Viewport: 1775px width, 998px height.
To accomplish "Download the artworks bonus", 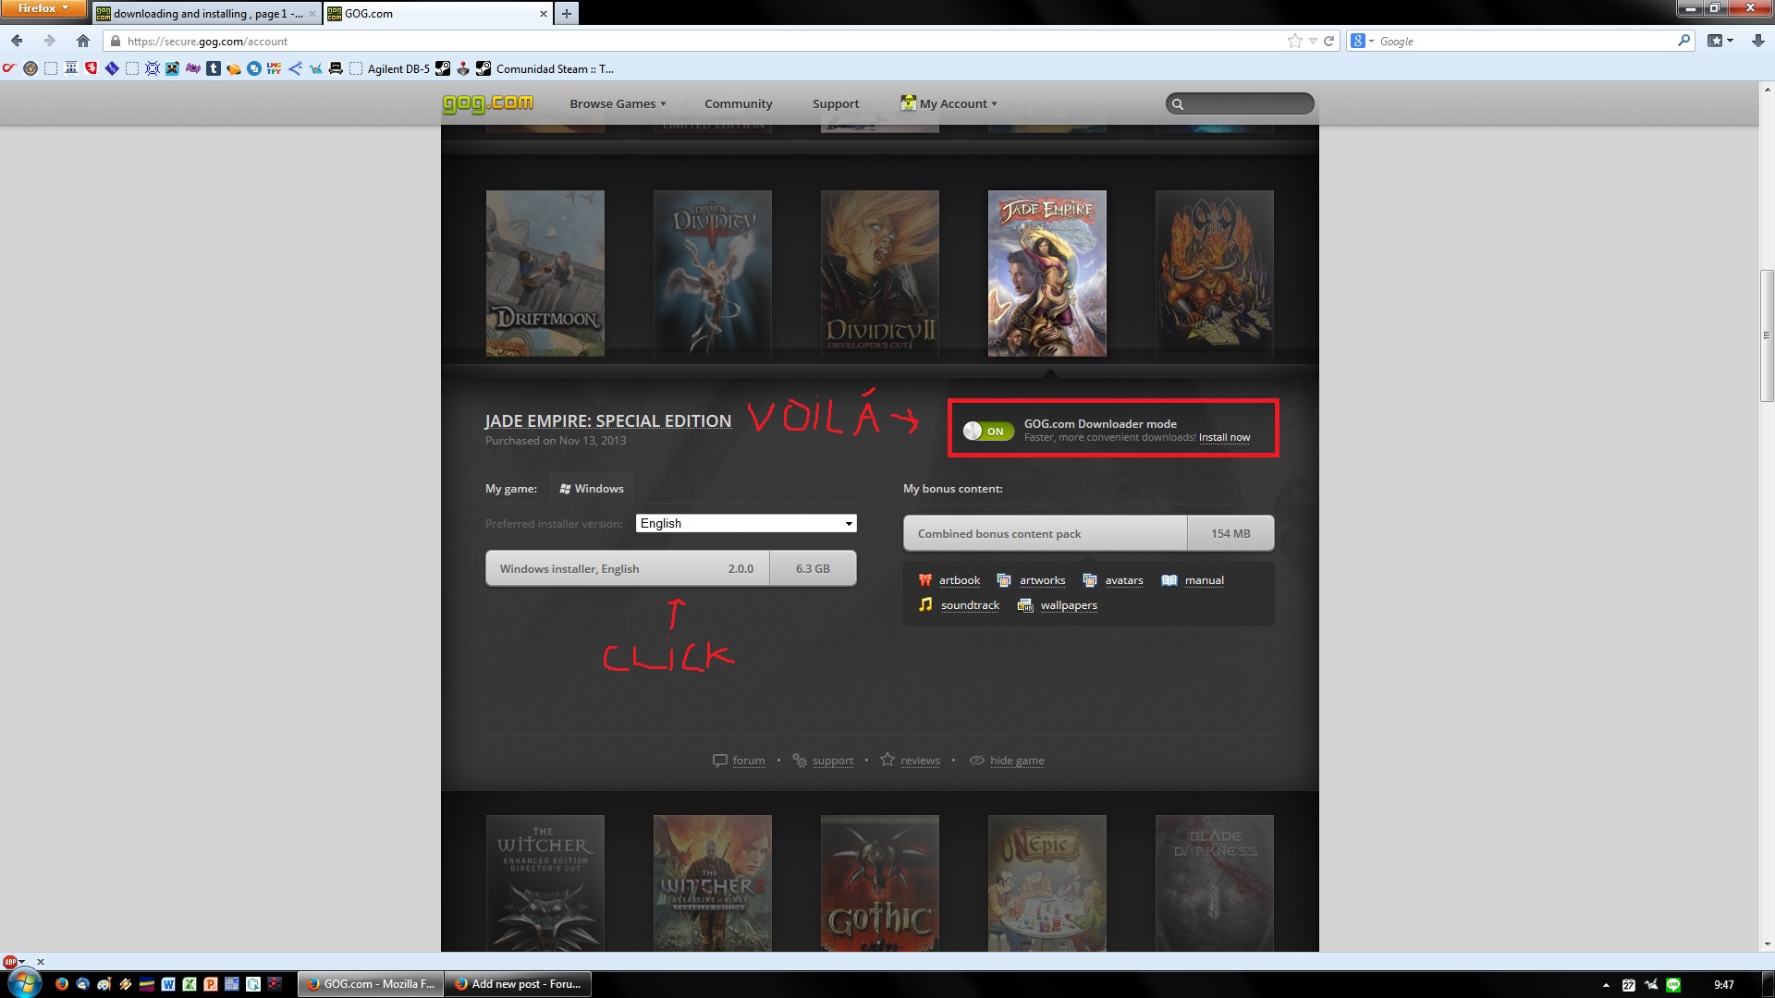I will pos(1042,580).
